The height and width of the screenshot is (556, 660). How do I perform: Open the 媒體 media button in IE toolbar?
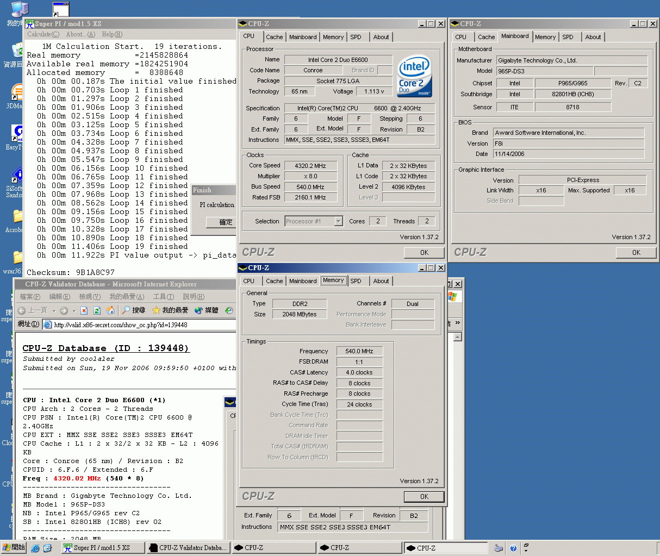(206, 310)
